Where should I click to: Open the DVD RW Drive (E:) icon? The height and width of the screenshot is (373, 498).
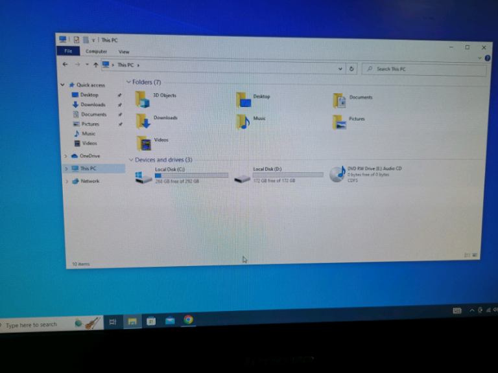coord(337,174)
